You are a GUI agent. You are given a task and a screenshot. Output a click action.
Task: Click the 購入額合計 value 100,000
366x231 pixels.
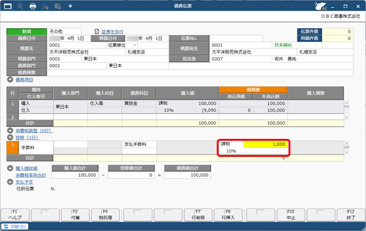(x=75, y=175)
